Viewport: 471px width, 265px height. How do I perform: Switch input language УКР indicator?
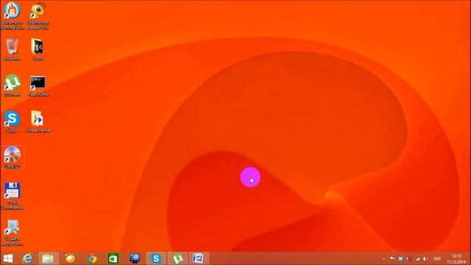436,258
